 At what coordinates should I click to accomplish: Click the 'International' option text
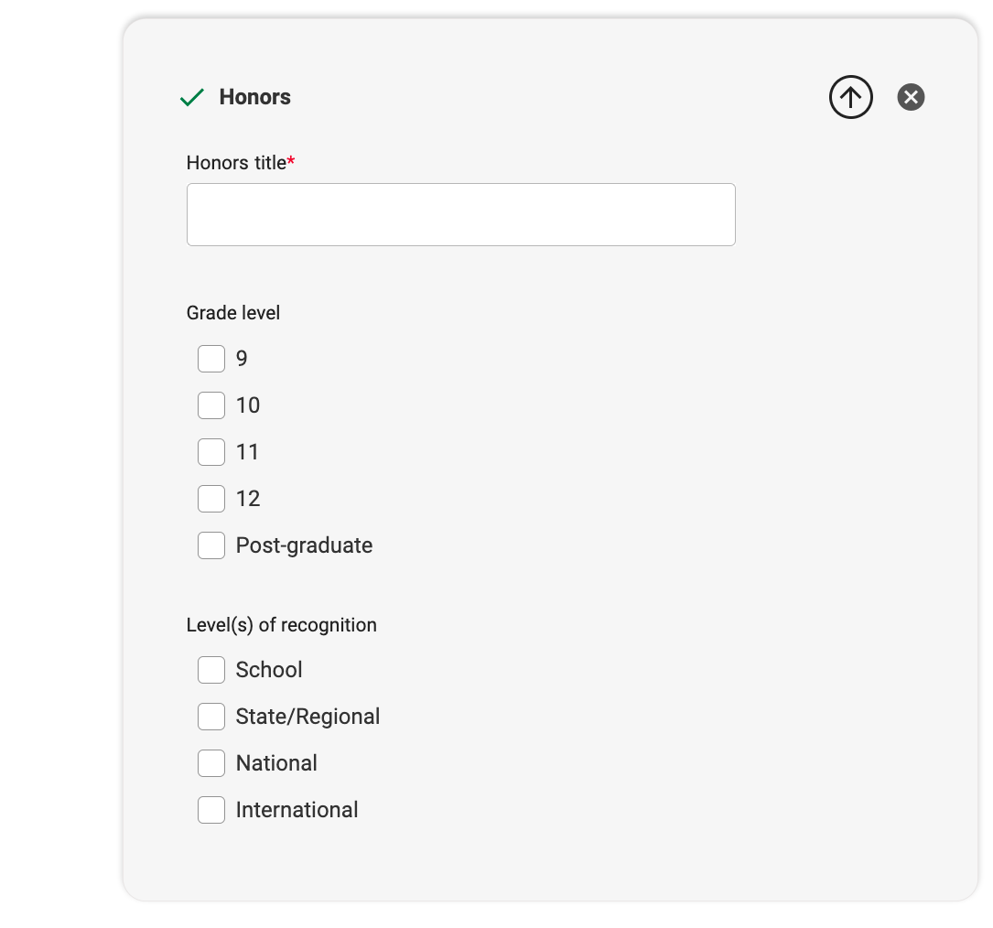pyautogui.click(x=297, y=810)
